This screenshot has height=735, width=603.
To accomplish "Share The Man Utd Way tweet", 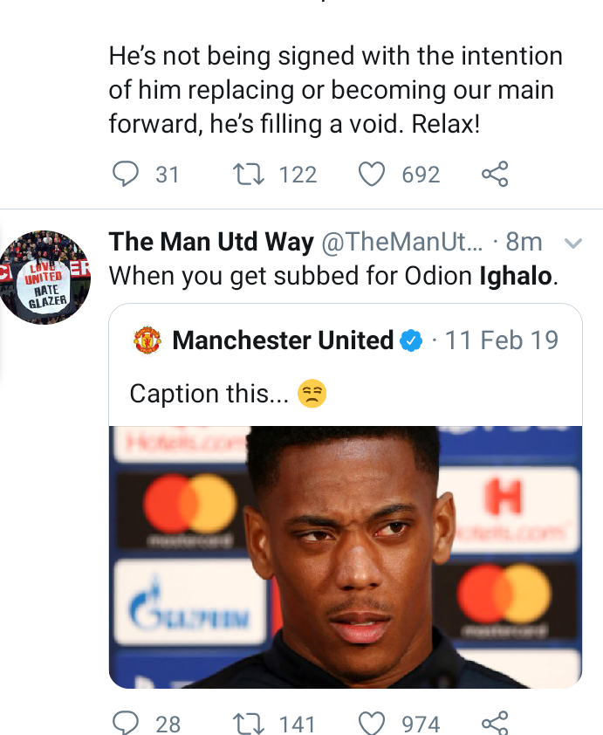I will click(x=495, y=723).
